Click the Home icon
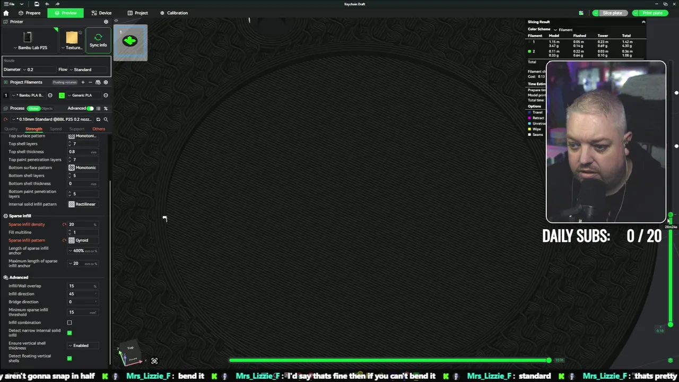The width and height of the screenshot is (679, 382). 6,13
